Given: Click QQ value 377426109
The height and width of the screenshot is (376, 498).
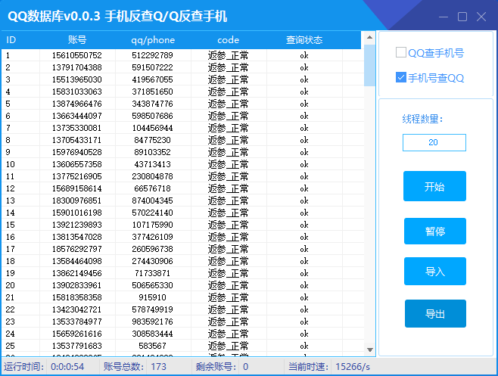Looking at the screenshot, I should (x=152, y=237).
